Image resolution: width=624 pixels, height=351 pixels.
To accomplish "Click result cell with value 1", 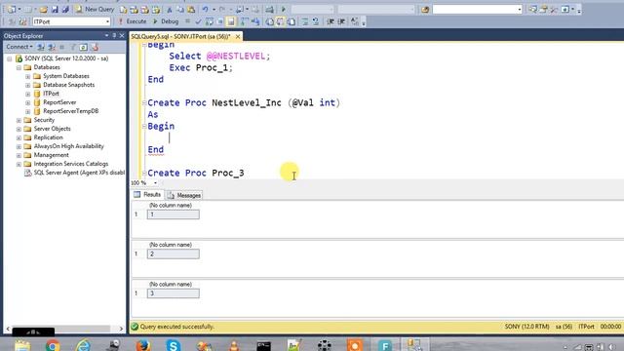I will pyautogui.click(x=174, y=214).
